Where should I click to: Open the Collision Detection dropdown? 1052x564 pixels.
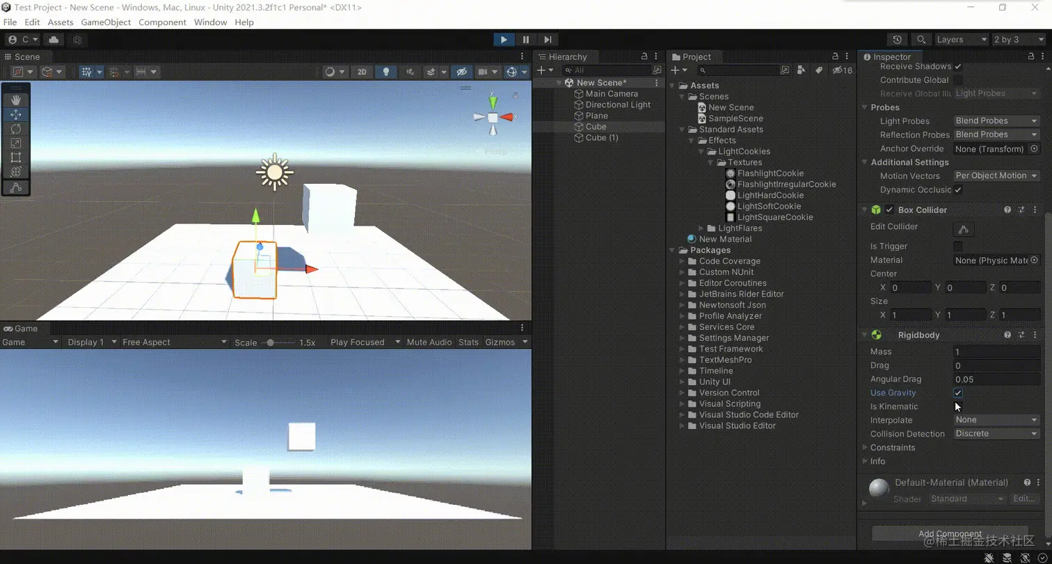(x=996, y=433)
